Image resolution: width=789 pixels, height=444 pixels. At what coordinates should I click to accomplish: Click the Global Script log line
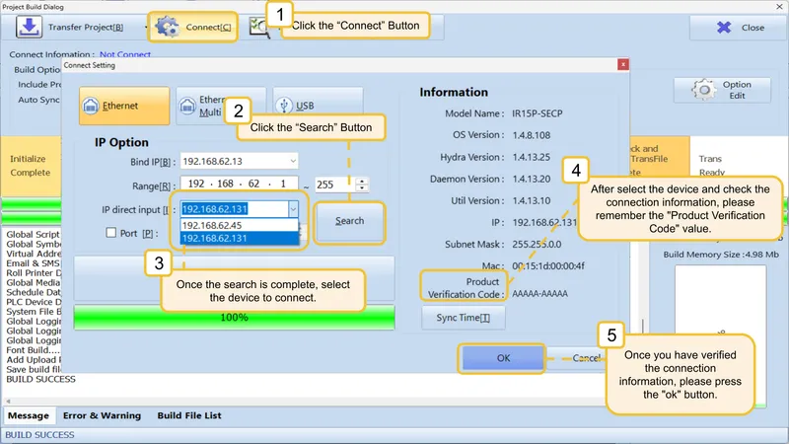(x=34, y=235)
